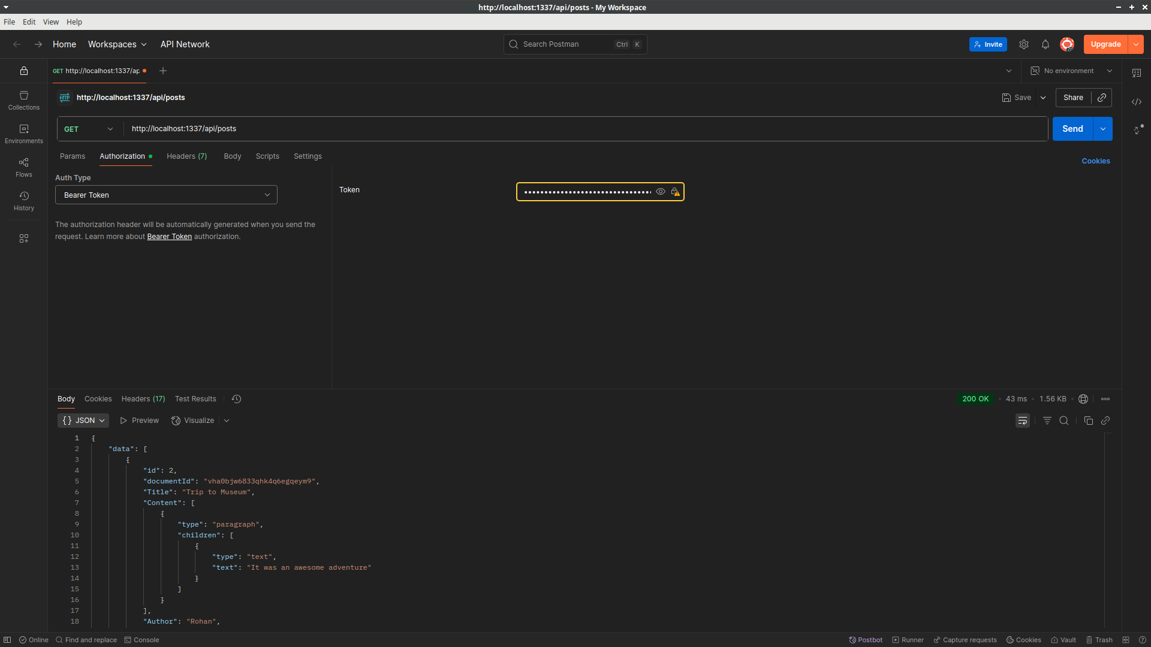Open Runner in the status bar

pyautogui.click(x=908, y=640)
